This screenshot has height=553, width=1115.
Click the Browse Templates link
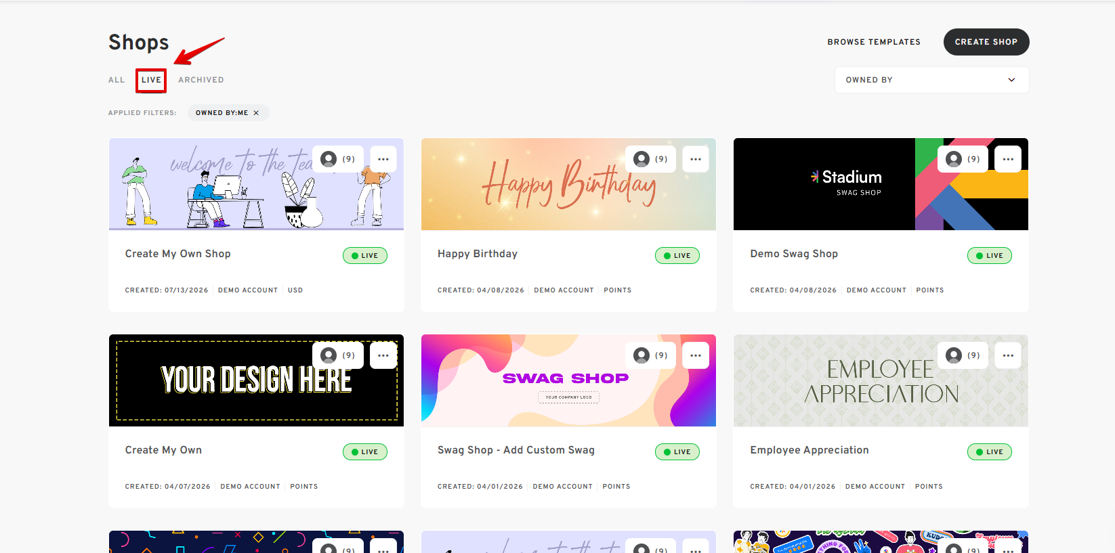(x=874, y=42)
